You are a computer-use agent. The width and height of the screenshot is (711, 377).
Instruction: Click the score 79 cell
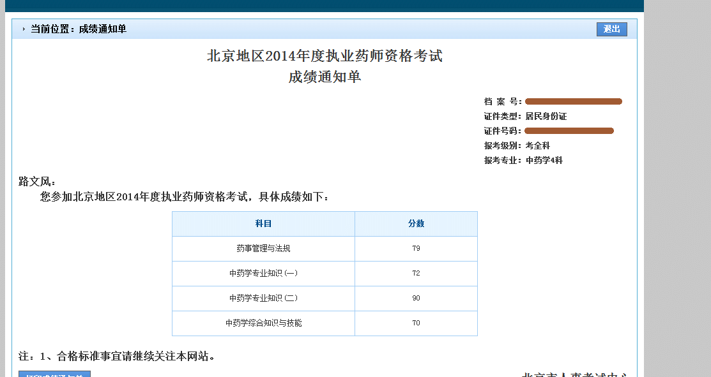coord(416,249)
